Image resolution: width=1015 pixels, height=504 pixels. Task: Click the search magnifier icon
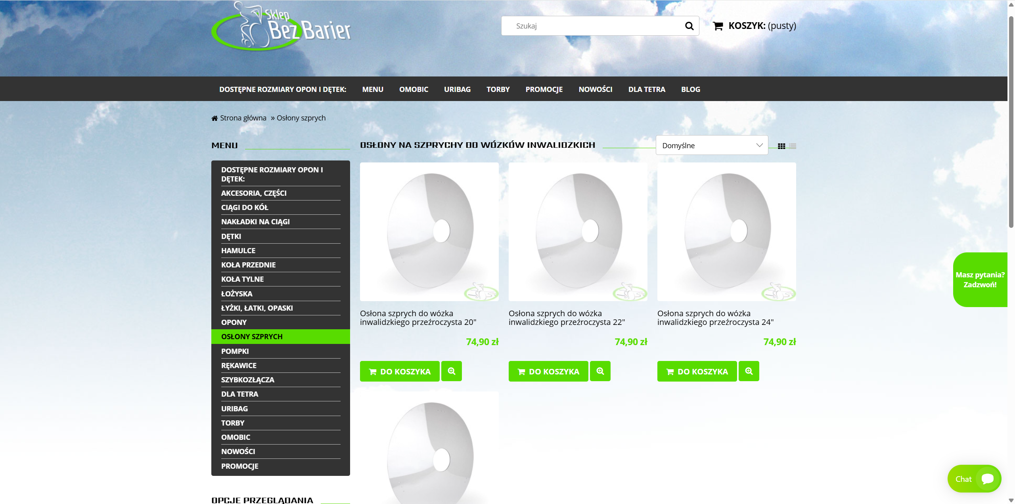coord(689,26)
